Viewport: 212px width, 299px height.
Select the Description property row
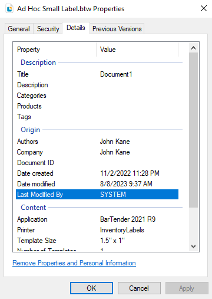pos(97,85)
